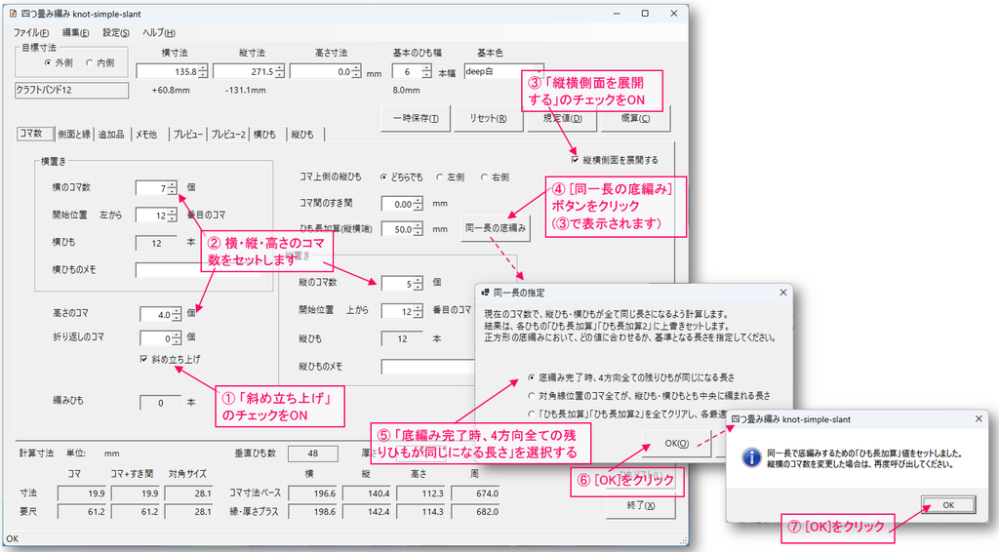
Task: Switch to the 側面と縁 tab
Action: coord(74,135)
